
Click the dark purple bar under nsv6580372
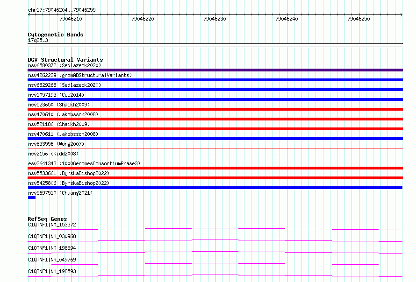click(x=215, y=70)
